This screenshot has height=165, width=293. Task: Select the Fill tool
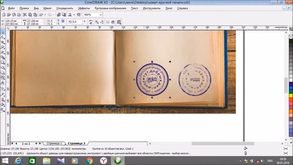coord(3,105)
